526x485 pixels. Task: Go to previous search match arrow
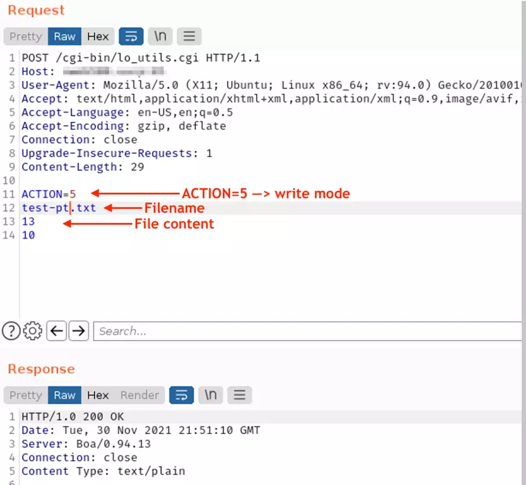coord(56,331)
